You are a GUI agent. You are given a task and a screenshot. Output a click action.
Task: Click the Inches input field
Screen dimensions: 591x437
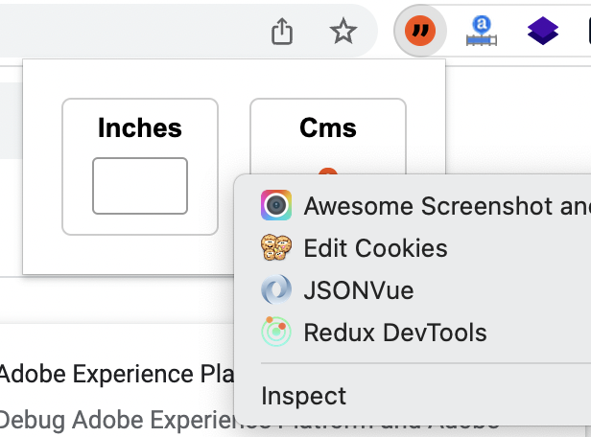(x=140, y=186)
